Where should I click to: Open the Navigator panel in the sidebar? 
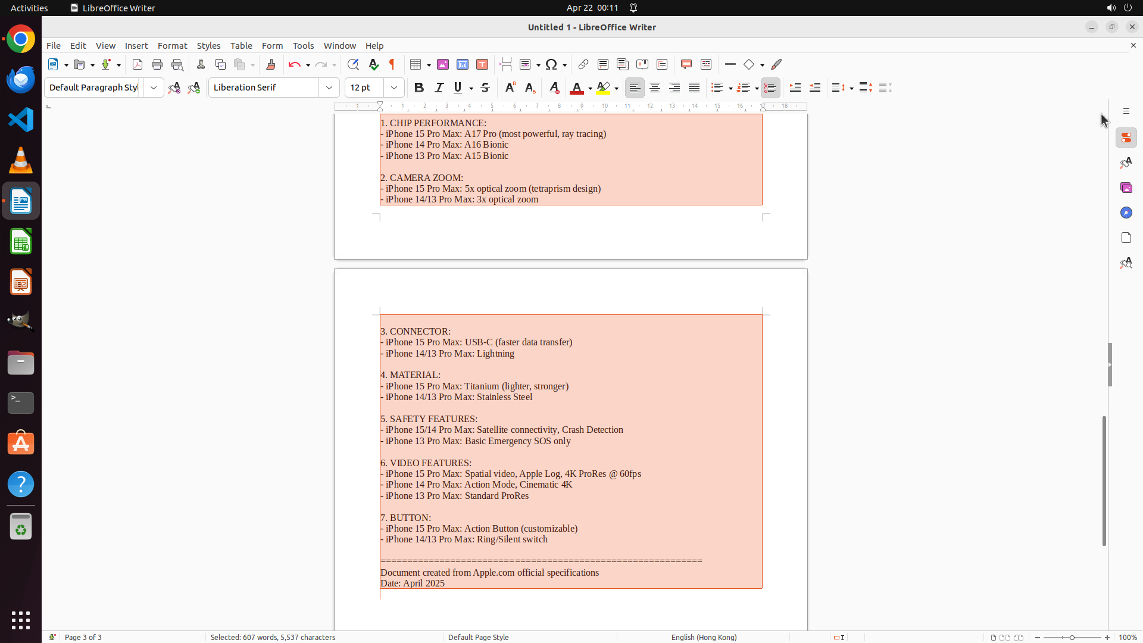pos(1126,213)
